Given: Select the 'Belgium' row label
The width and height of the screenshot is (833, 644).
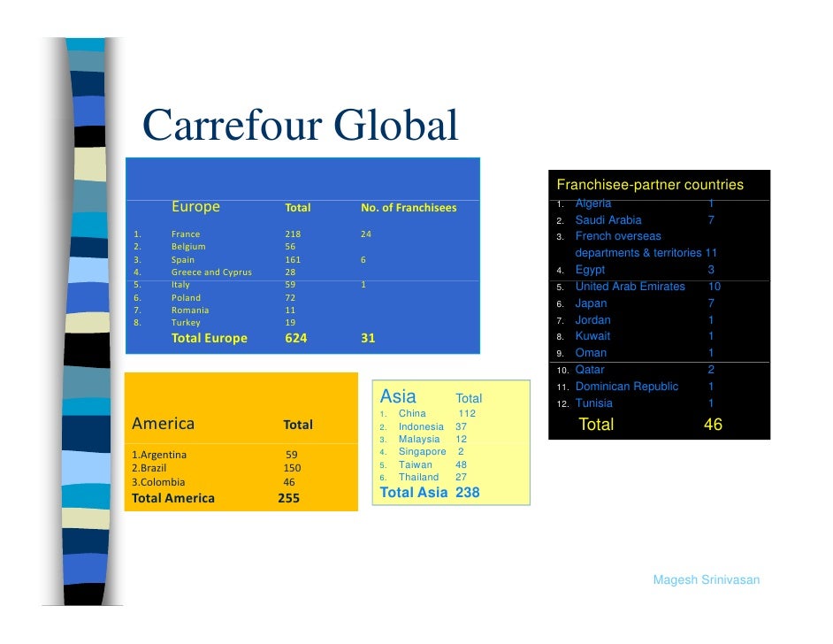Looking at the screenshot, I should pos(188,247).
